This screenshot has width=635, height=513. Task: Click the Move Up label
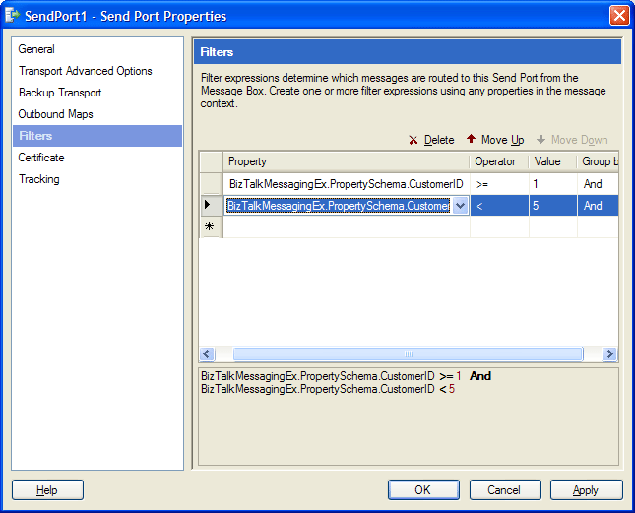(x=502, y=140)
